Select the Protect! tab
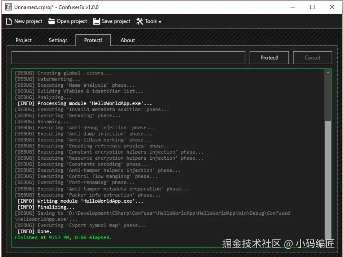Viewport: 343px width, 257px height. point(93,40)
